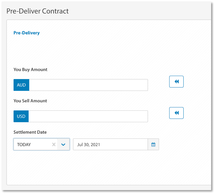Click the Jul 30, 2021 date field

[x=110, y=145]
